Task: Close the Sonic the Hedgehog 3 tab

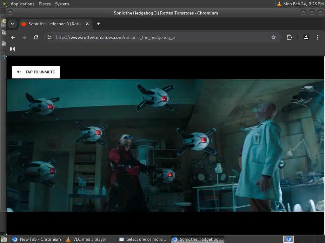Action: coord(87,24)
